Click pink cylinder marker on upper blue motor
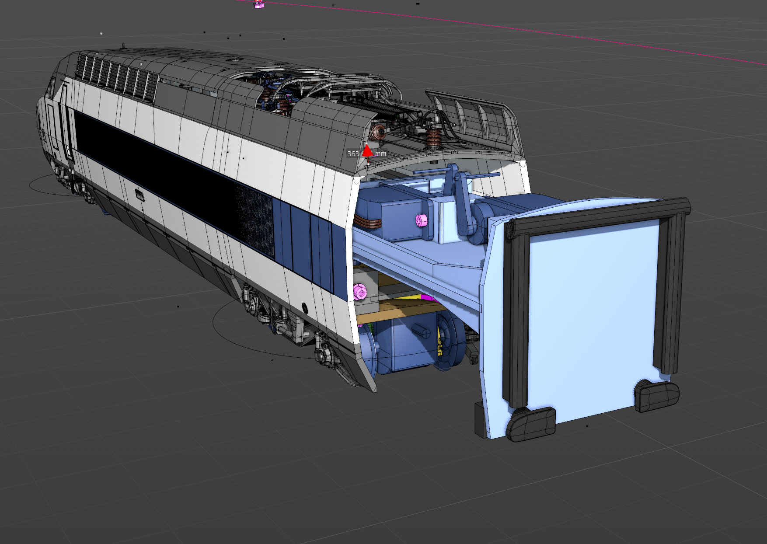Image resolution: width=767 pixels, height=544 pixels. click(x=421, y=220)
